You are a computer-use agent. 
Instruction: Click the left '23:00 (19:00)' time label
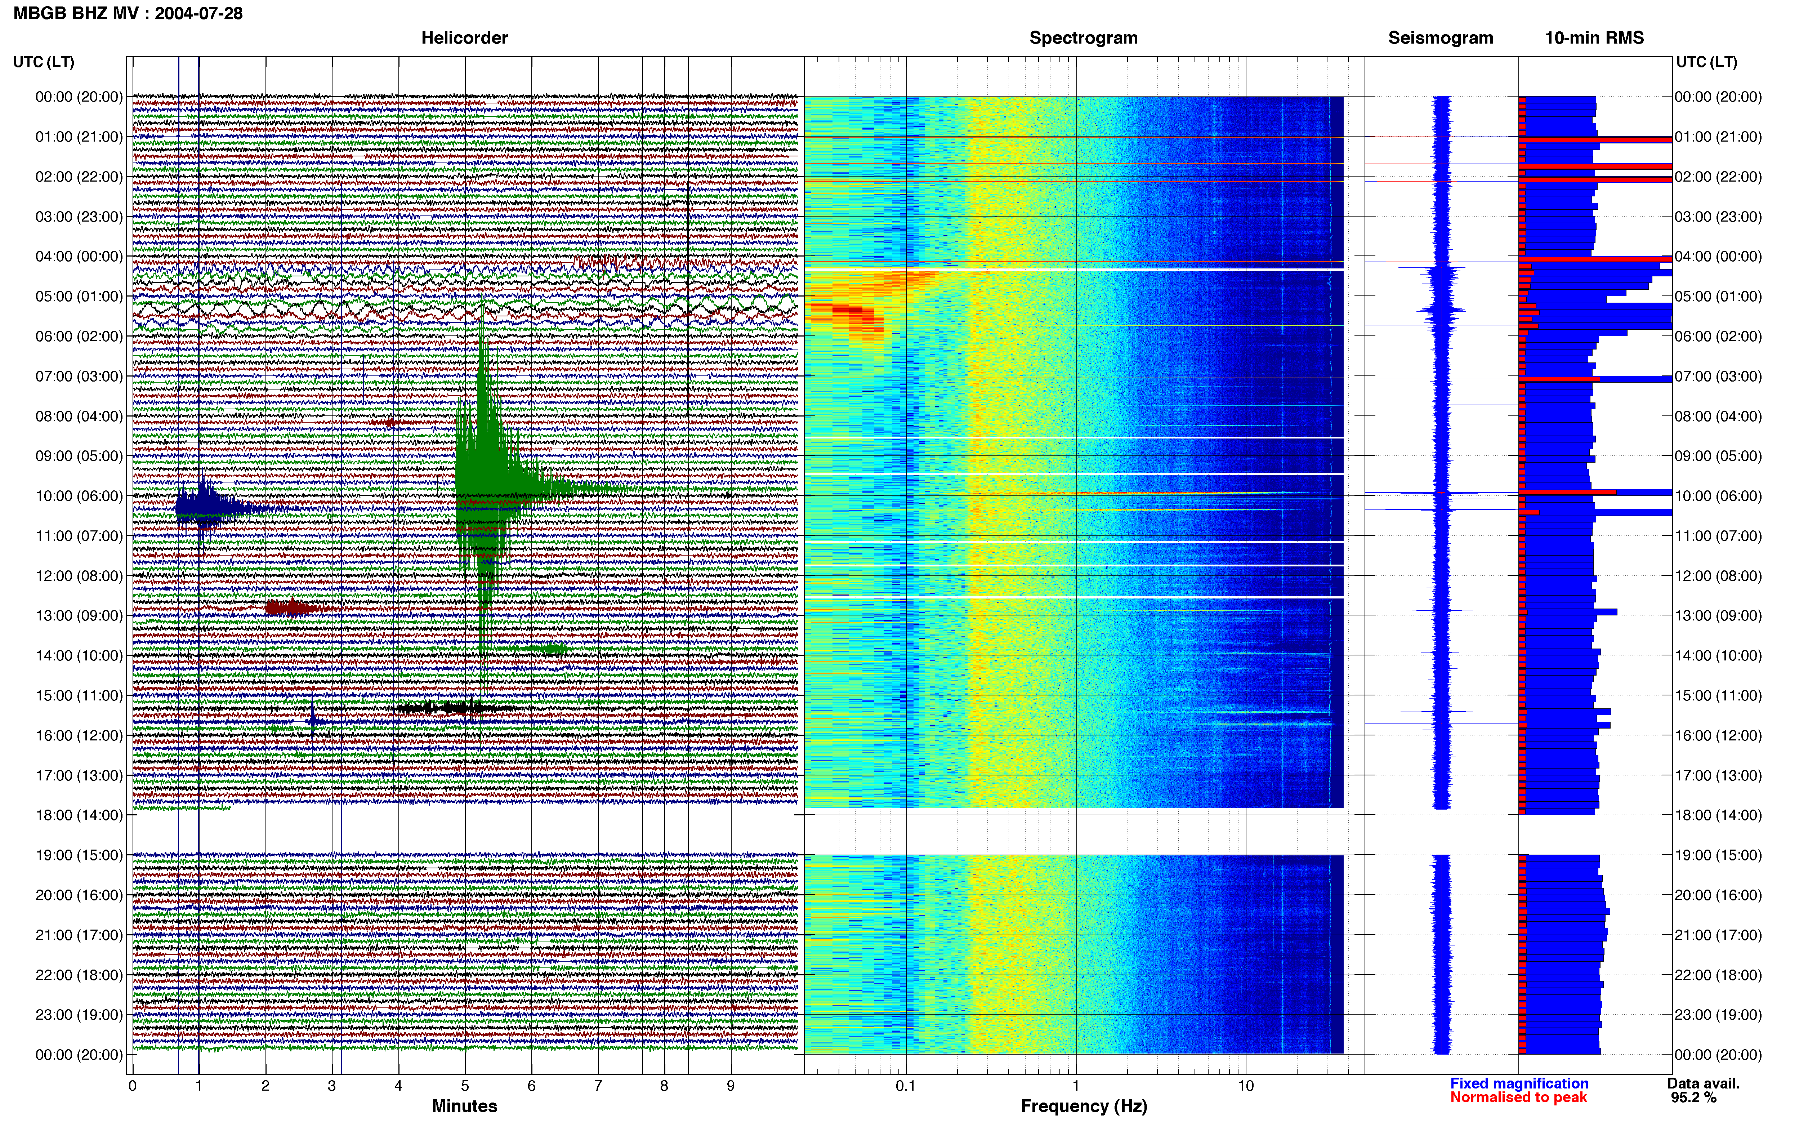point(79,1015)
